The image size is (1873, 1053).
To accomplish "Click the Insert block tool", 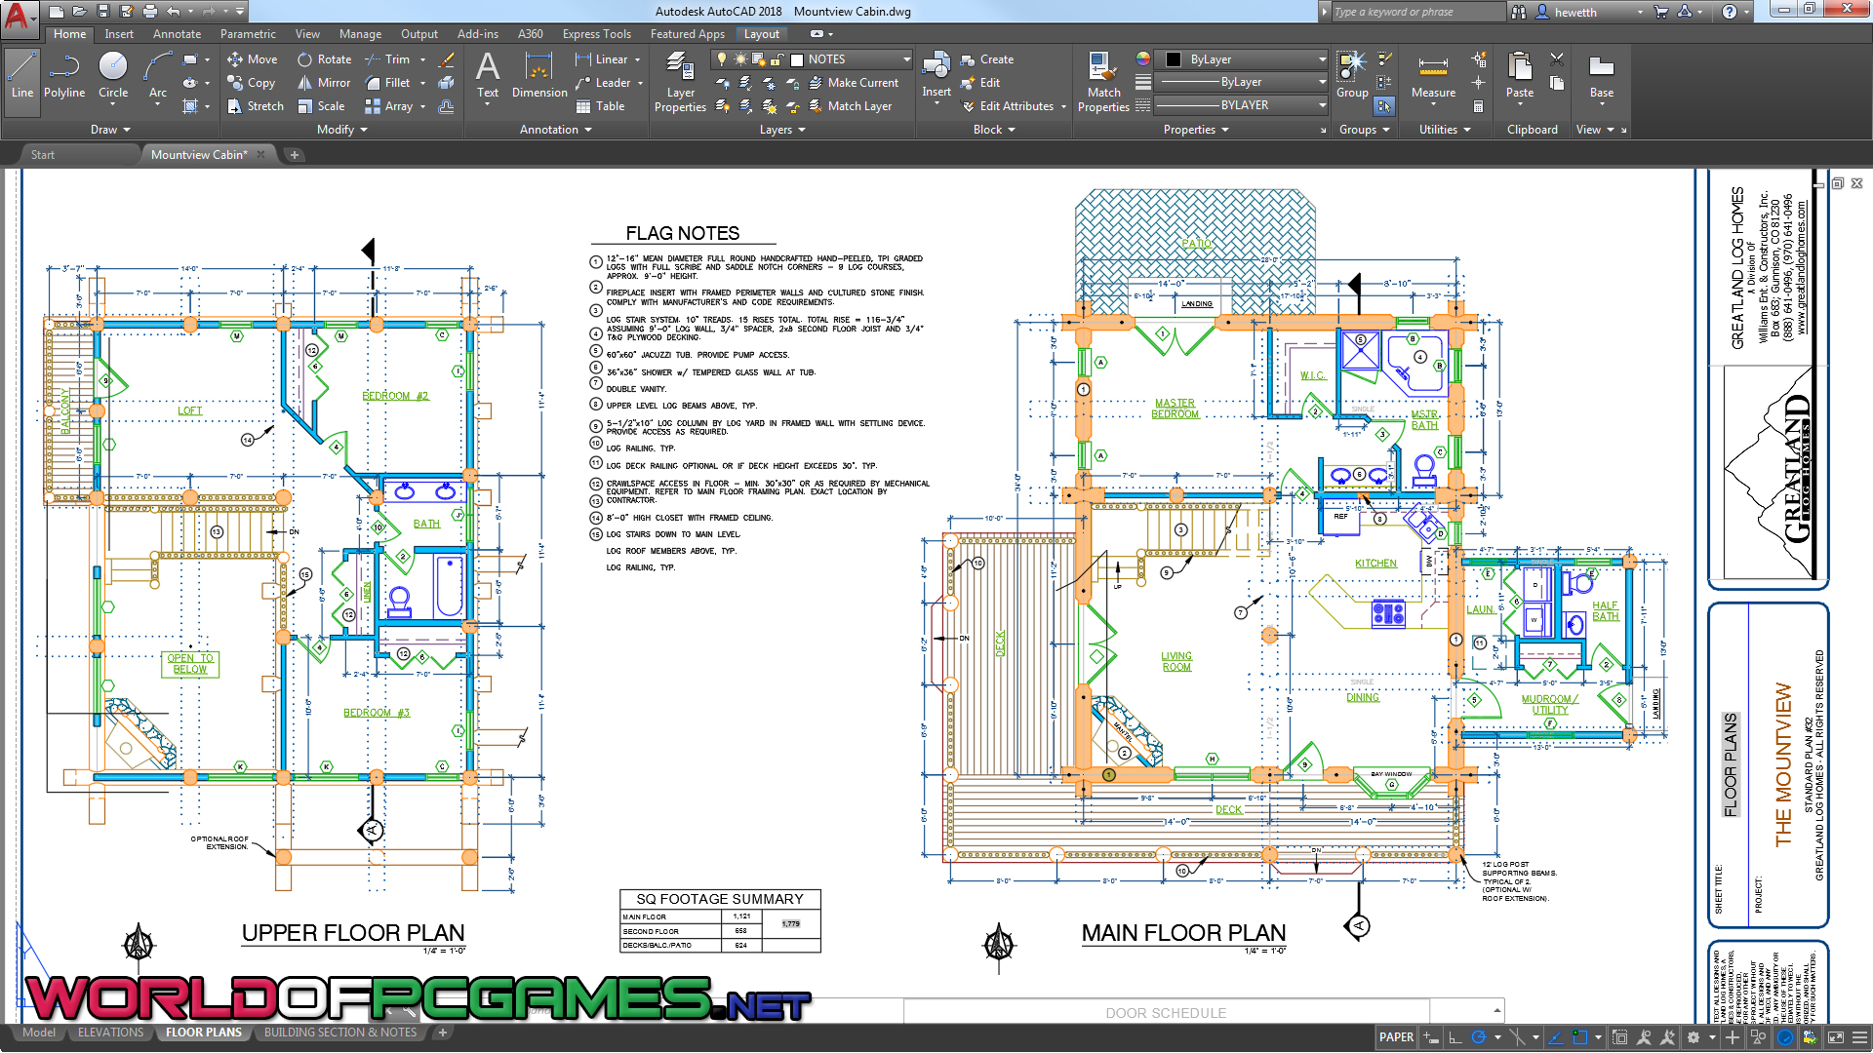I will [936, 77].
